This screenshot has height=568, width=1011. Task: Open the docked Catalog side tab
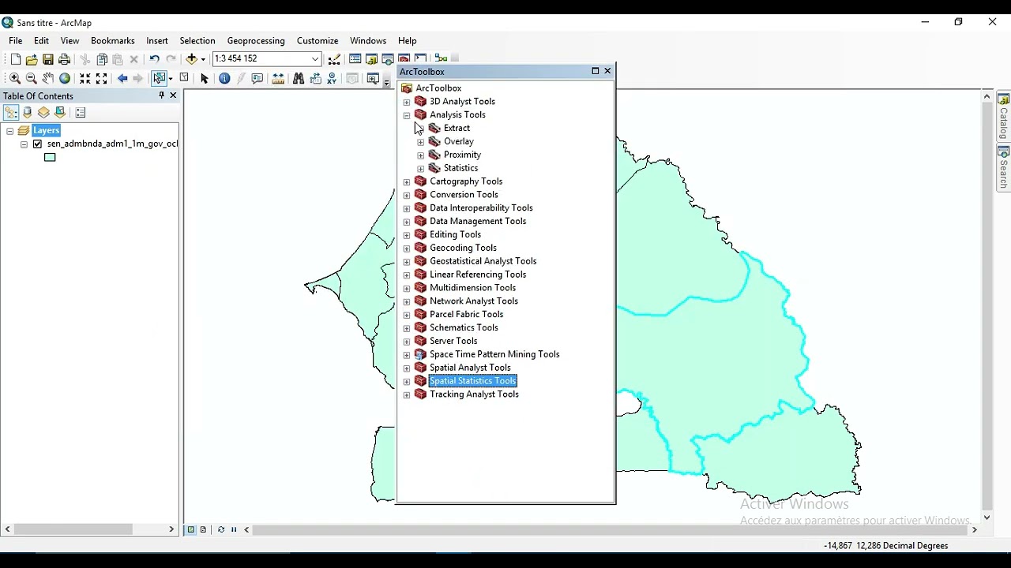[1003, 116]
